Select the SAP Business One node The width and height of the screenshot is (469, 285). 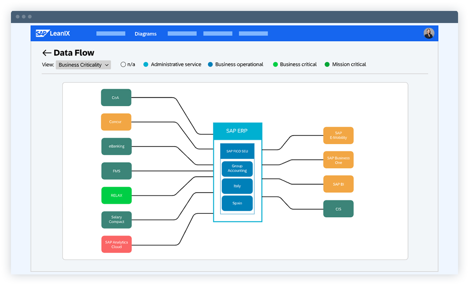(x=338, y=160)
